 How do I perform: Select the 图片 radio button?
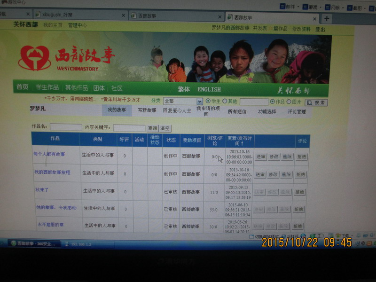coord(289,102)
